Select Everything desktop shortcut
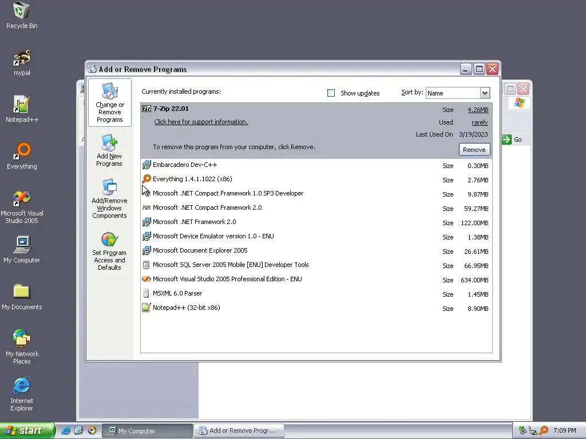This screenshot has width=586, height=439. pos(22,156)
